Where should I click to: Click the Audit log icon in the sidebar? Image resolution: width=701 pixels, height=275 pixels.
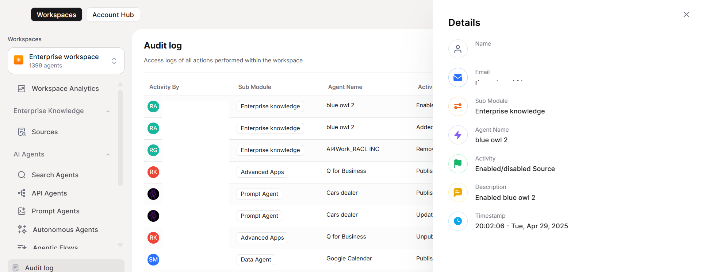[16, 268]
